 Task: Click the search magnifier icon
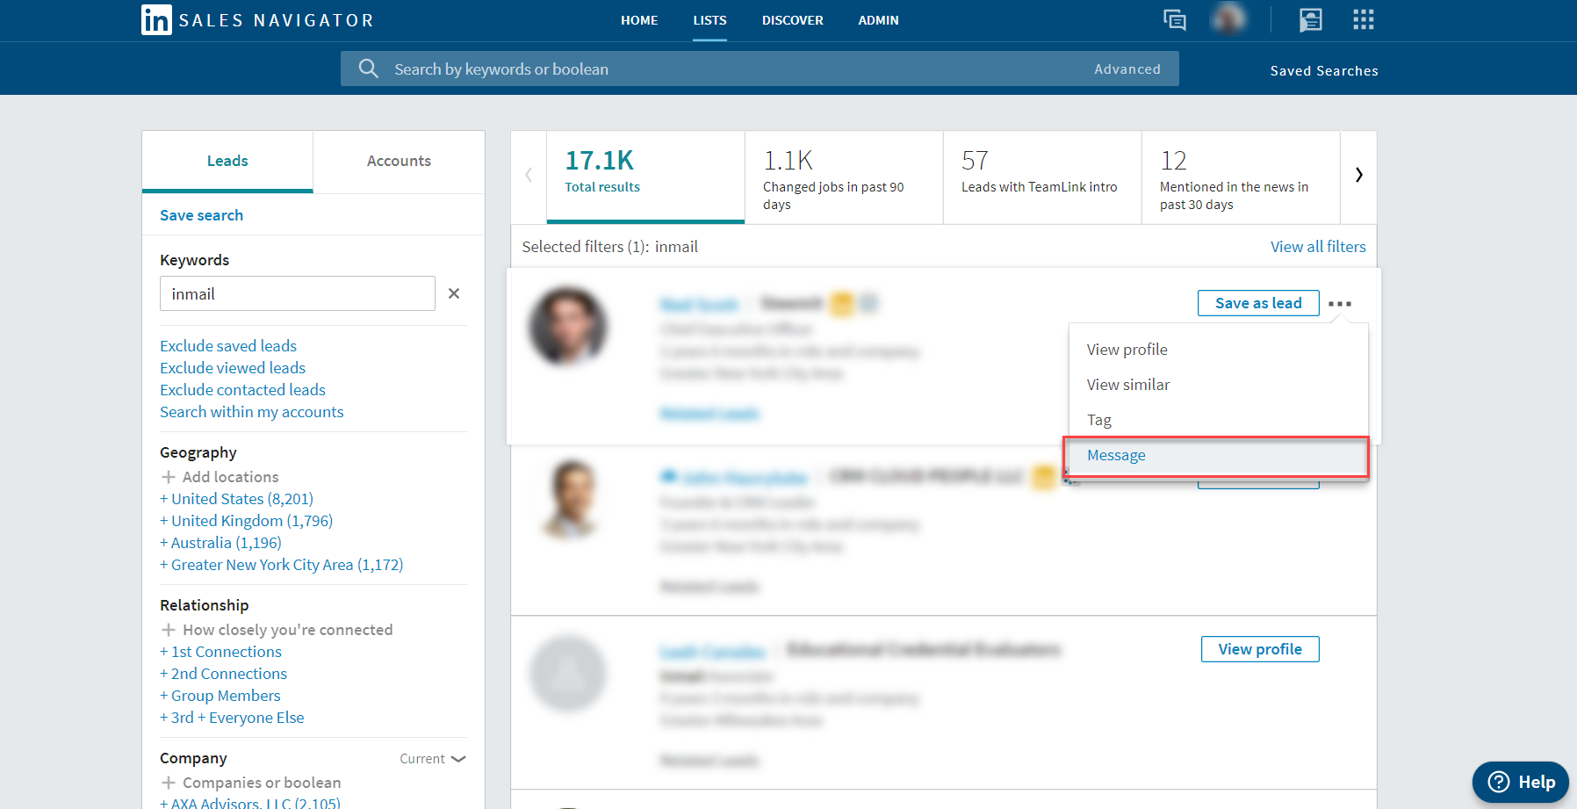368,69
